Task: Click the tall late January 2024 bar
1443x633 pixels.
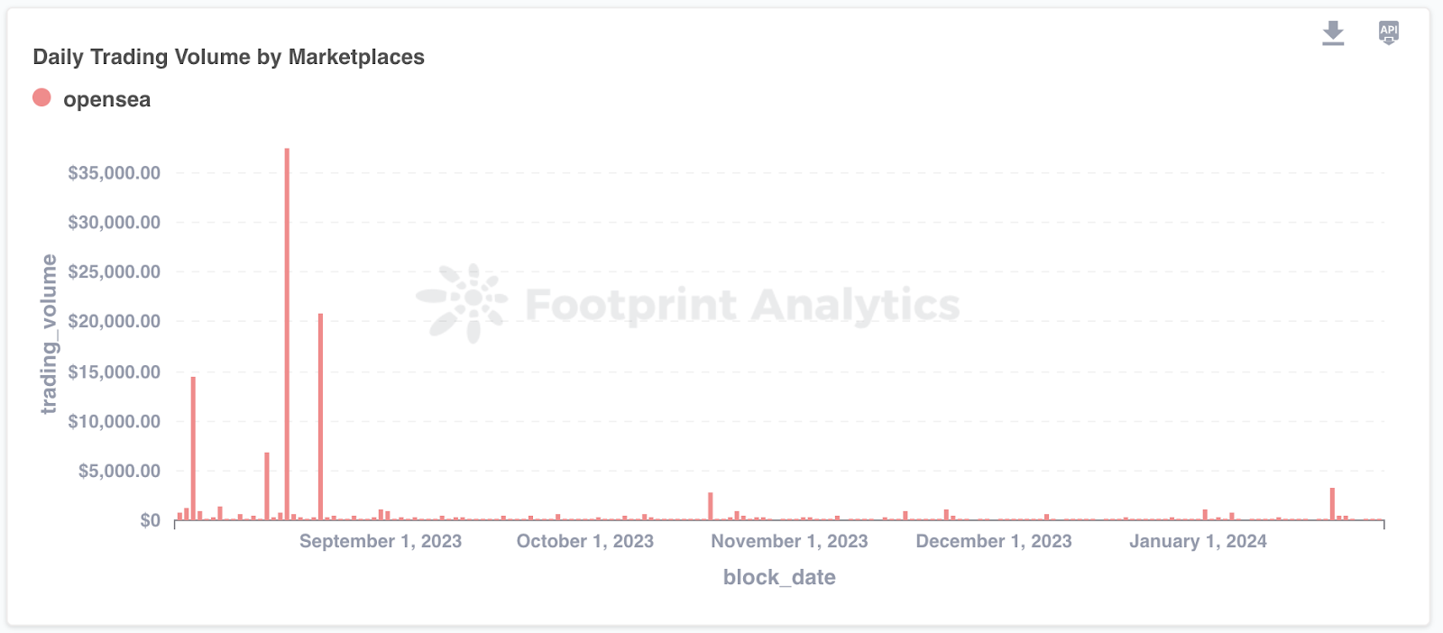Action: coord(1332,504)
